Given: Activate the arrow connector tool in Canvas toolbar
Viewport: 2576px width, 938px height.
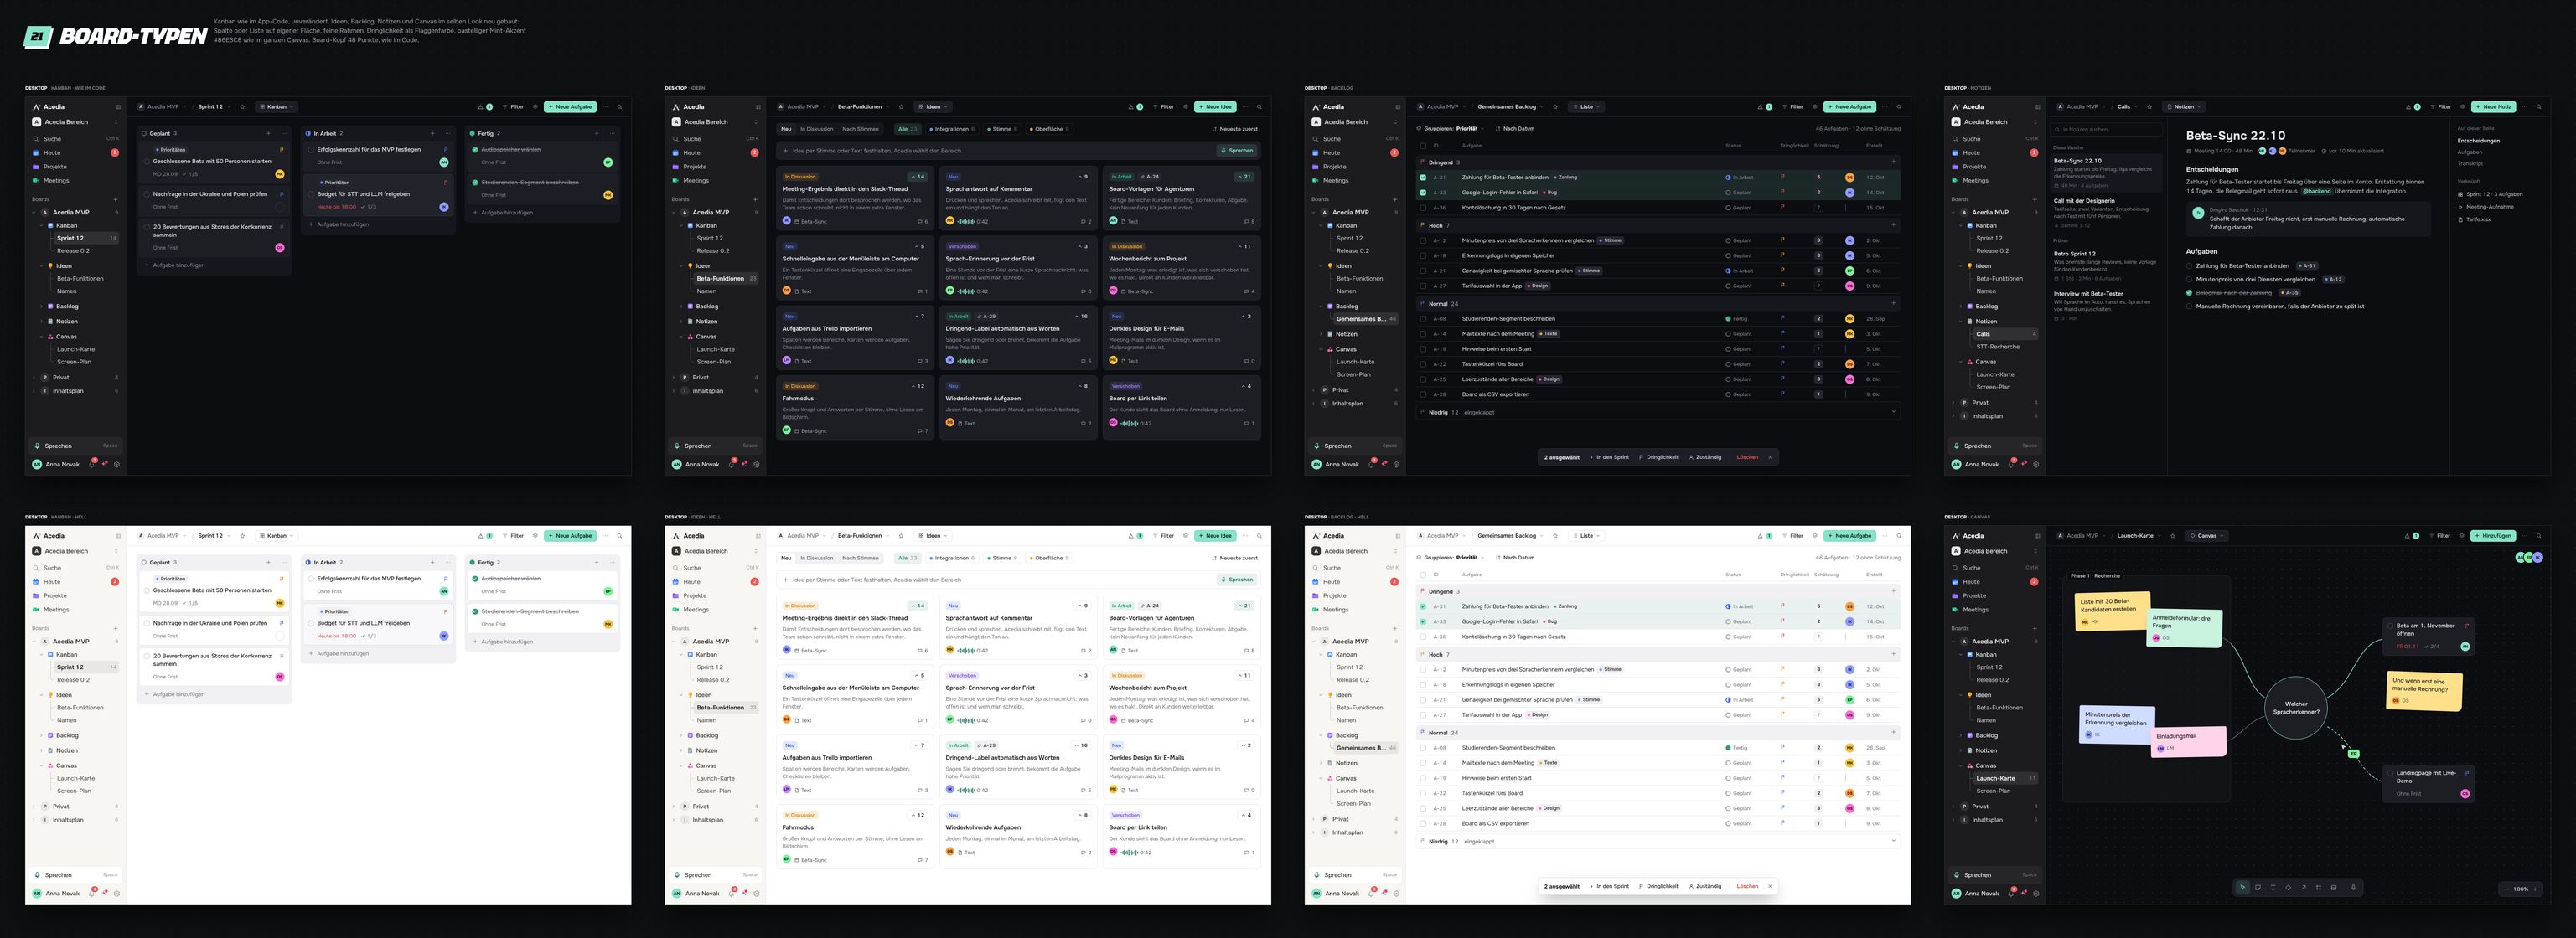Looking at the screenshot, I should click(x=2304, y=887).
